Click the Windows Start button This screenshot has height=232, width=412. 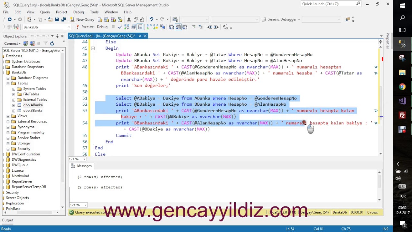[x=402, y=5]
